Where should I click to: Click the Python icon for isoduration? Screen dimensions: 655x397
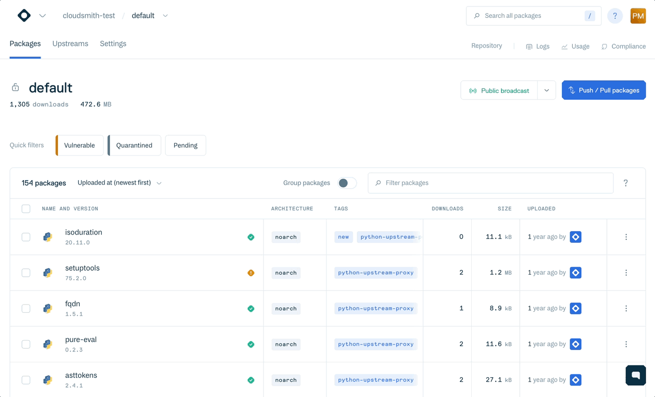(48, 237)
